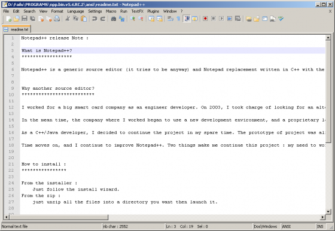The height and width of the screenshot is (231, 335).
Task: Open the Format menu
Action: [x=57, y=11]
